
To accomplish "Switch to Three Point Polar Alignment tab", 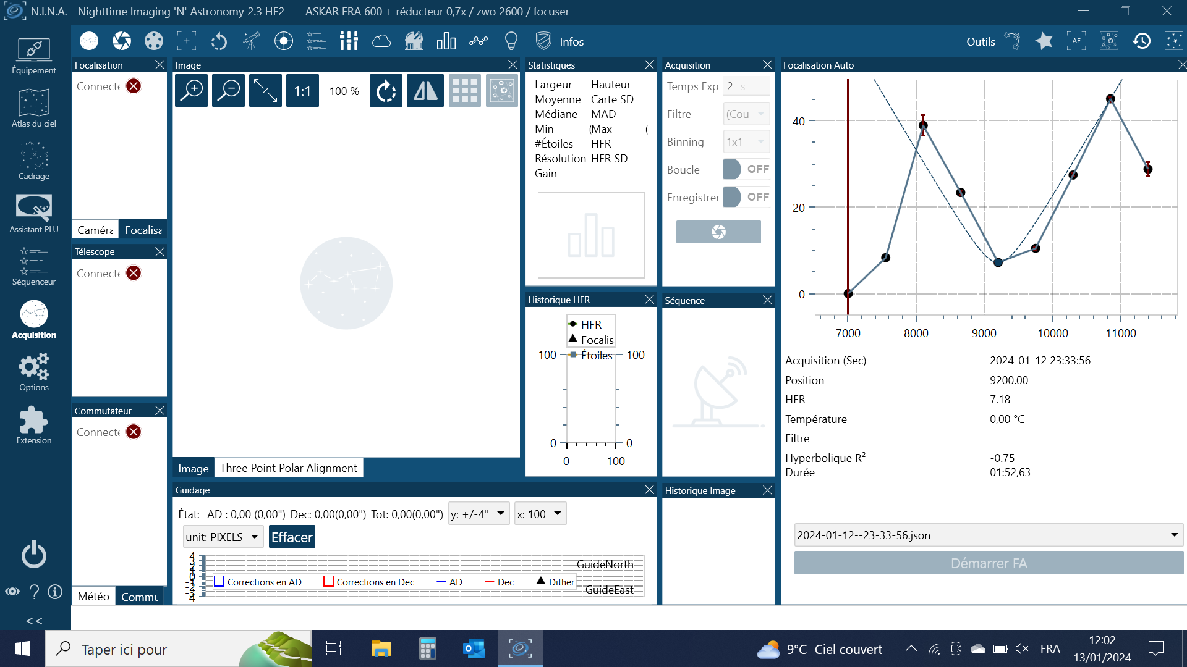I will pyautogui.click(x=289, y=468).
